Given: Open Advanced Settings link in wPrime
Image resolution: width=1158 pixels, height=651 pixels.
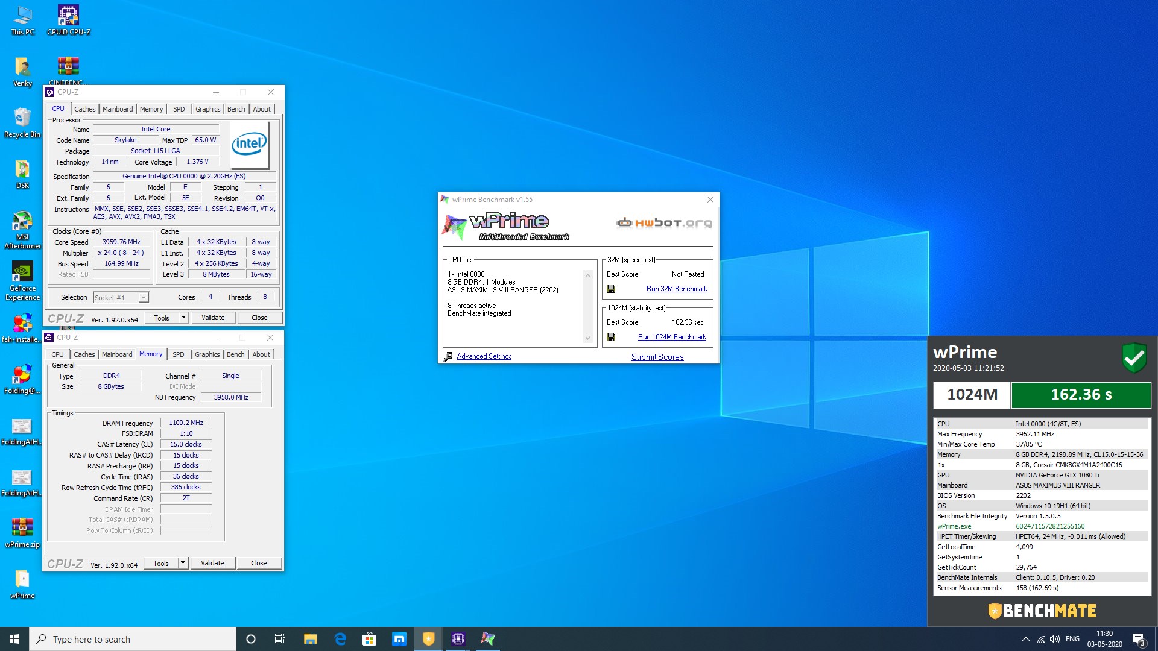Looking at the screenshot, I should pyautogui.click(x=484, y=356).
